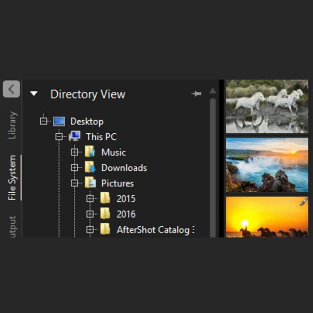Viewport: 313px width, 313px height.
Task: Click the Downloads folder icon
Action: coord(90,168)
